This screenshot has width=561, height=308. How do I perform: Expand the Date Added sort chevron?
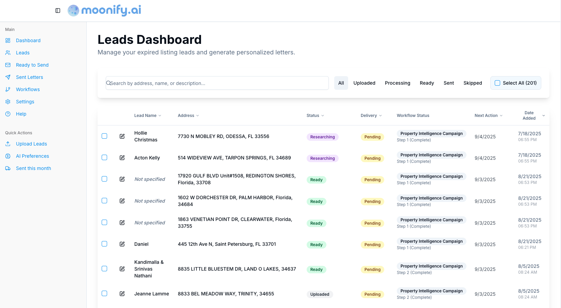coord(543,115)
